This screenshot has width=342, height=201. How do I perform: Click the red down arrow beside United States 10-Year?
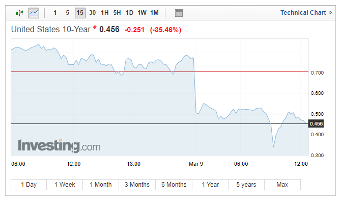click(95, 27)
